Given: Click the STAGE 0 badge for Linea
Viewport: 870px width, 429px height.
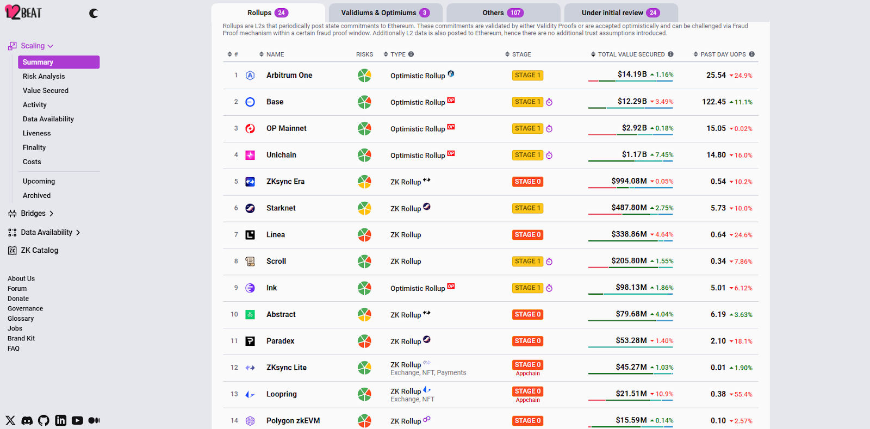Looking at the screenshot, I should pos(527,235).
